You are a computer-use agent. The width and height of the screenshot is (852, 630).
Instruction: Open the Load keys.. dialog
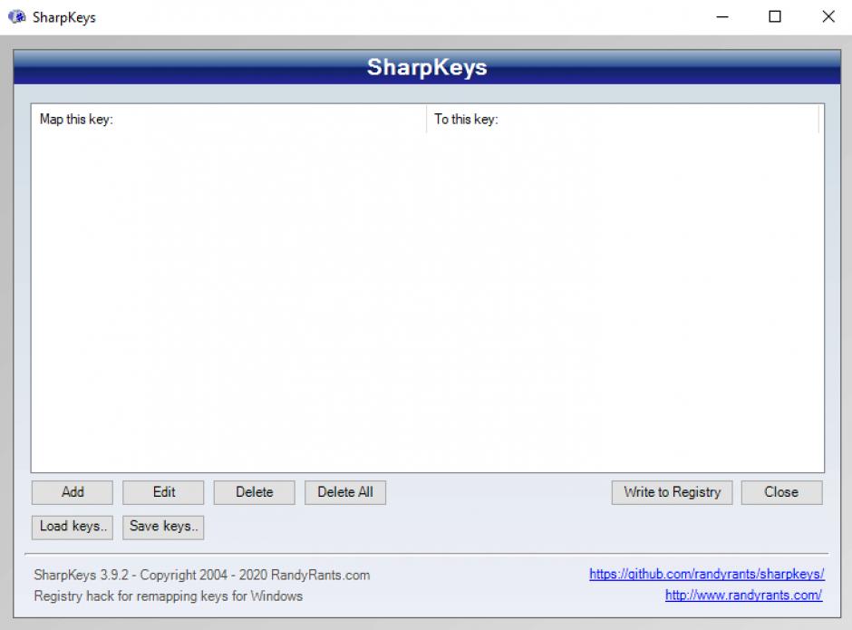(x=73, y=527)
